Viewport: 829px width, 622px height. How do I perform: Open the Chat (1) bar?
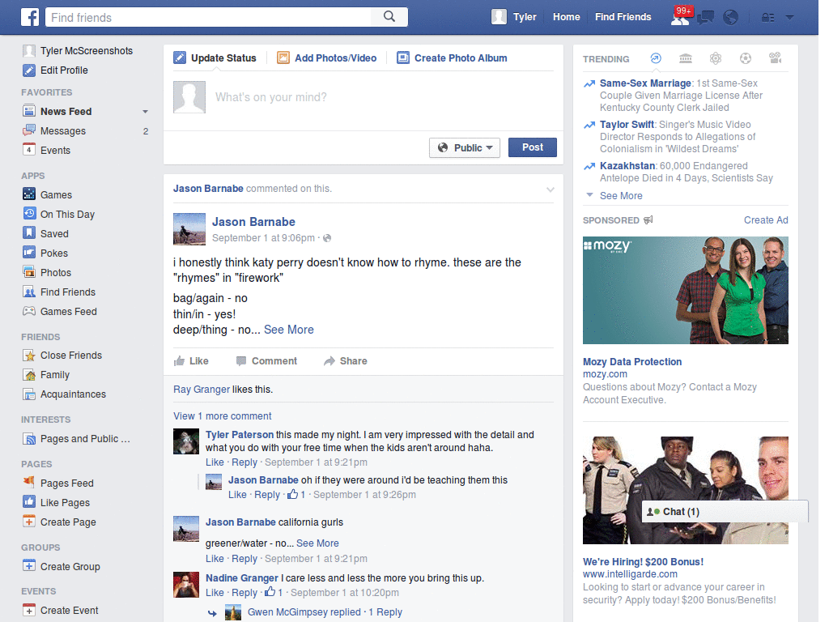725,512
